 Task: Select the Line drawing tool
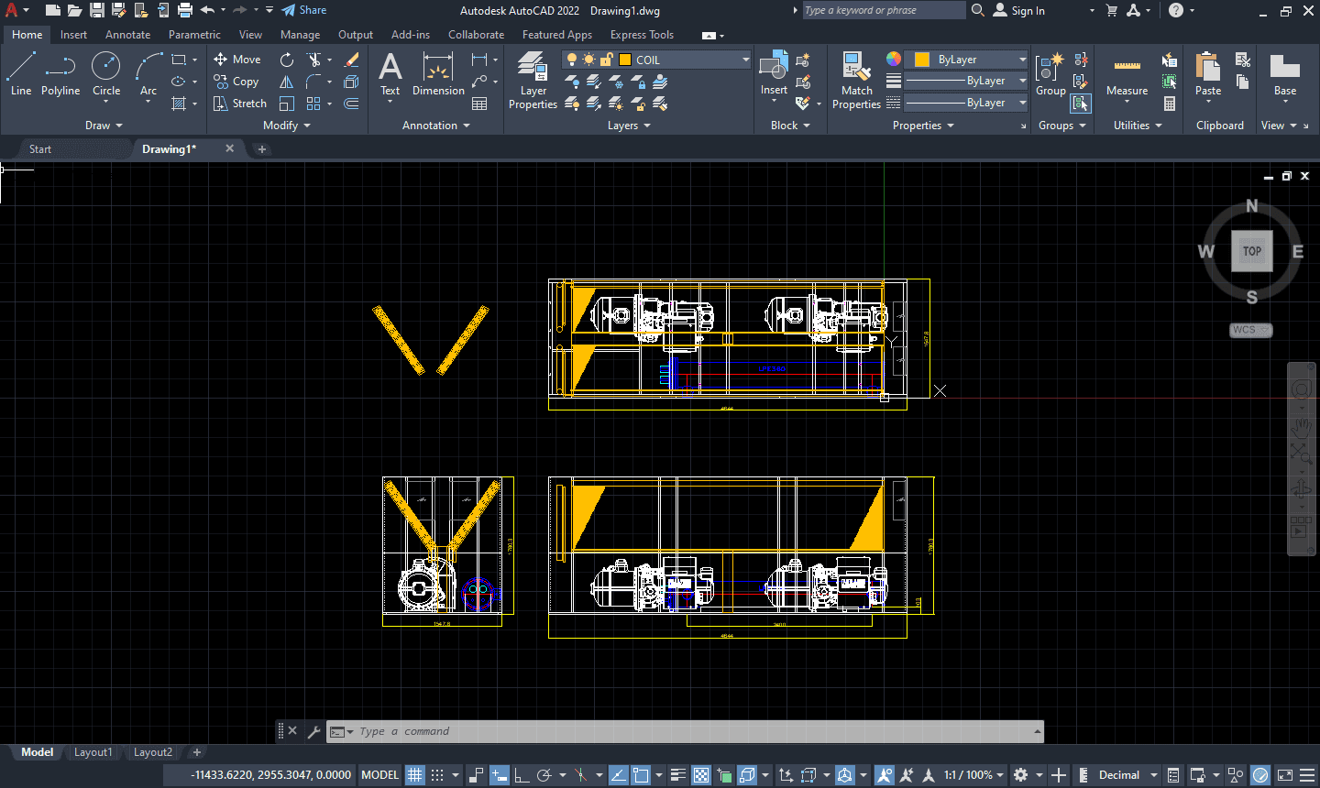(x=21, y=74)
